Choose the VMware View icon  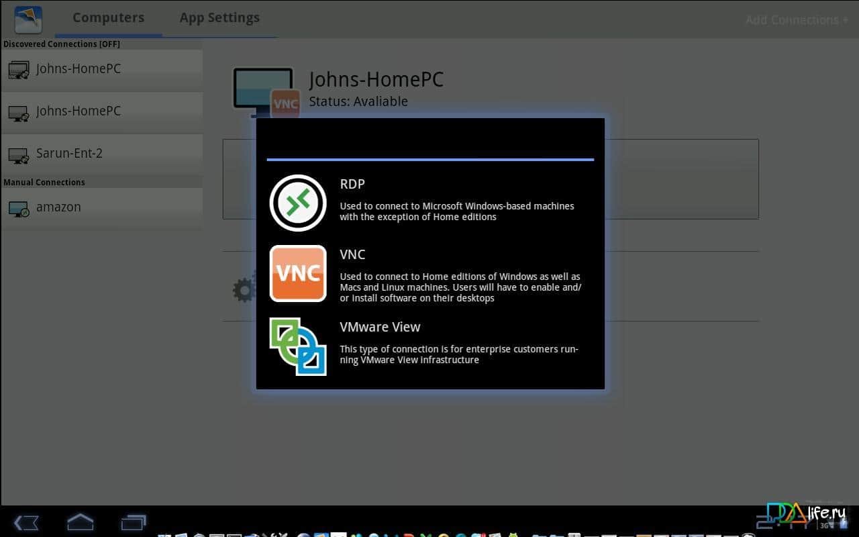click(298, 346)
